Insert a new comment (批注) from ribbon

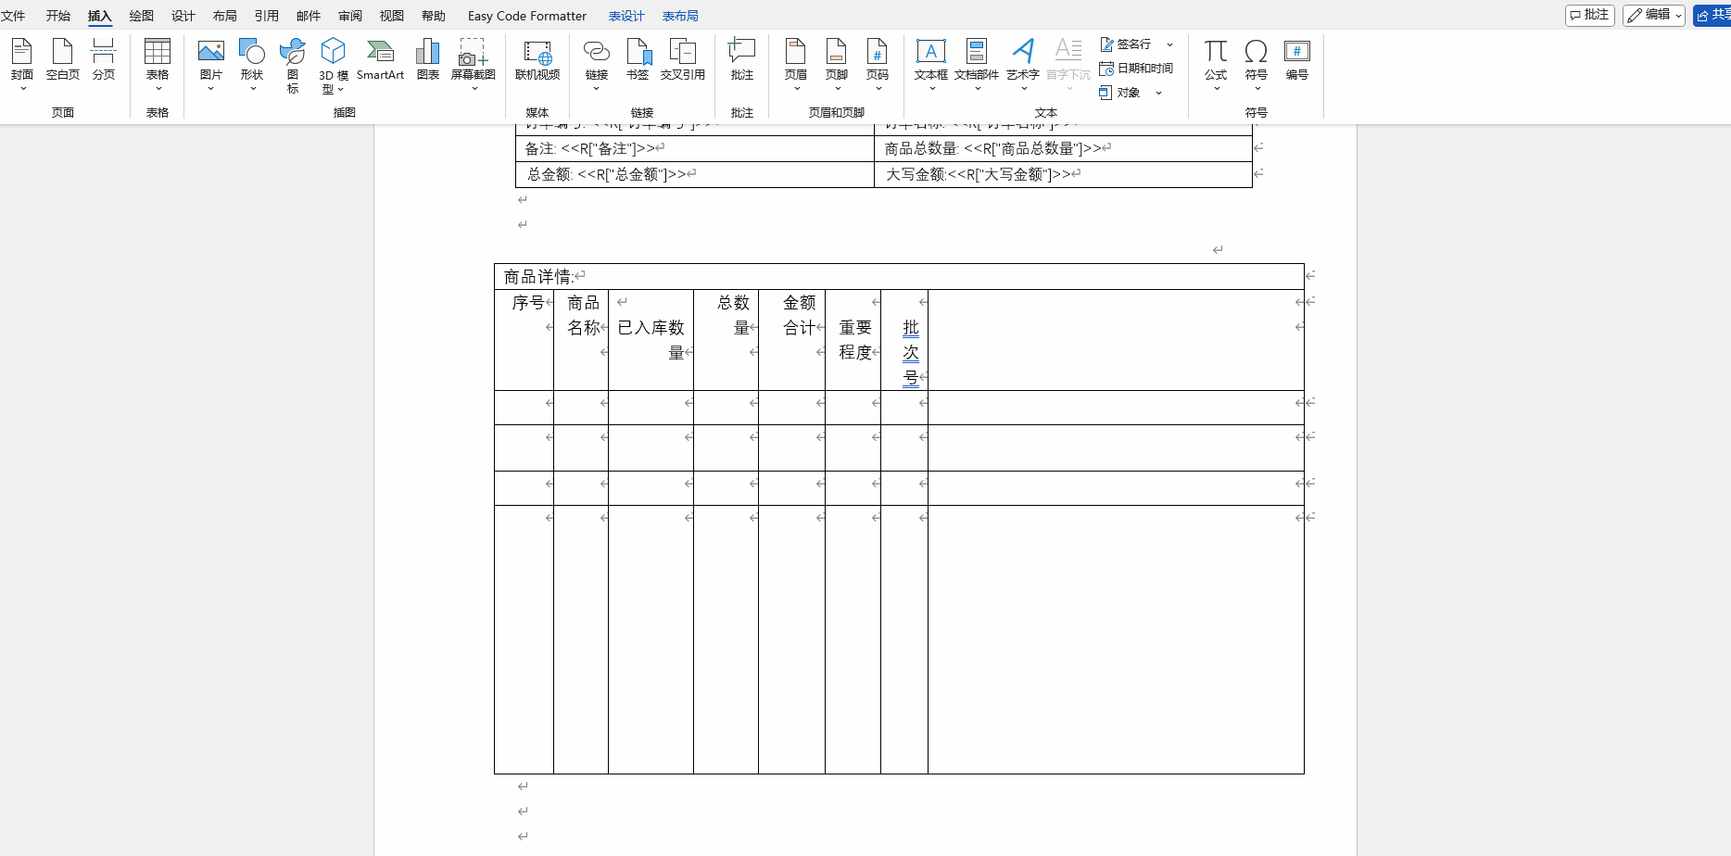pyautogui.click(x=742, y=60)
